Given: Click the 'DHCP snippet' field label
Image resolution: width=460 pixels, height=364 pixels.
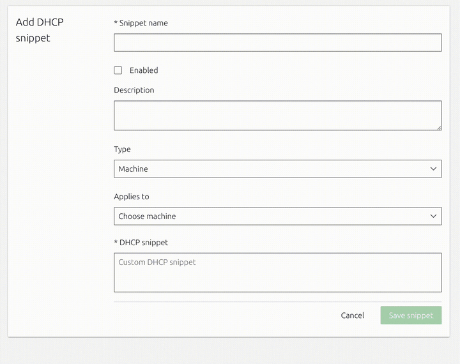Looking at the screenshot, I should [x=144, y=243].
